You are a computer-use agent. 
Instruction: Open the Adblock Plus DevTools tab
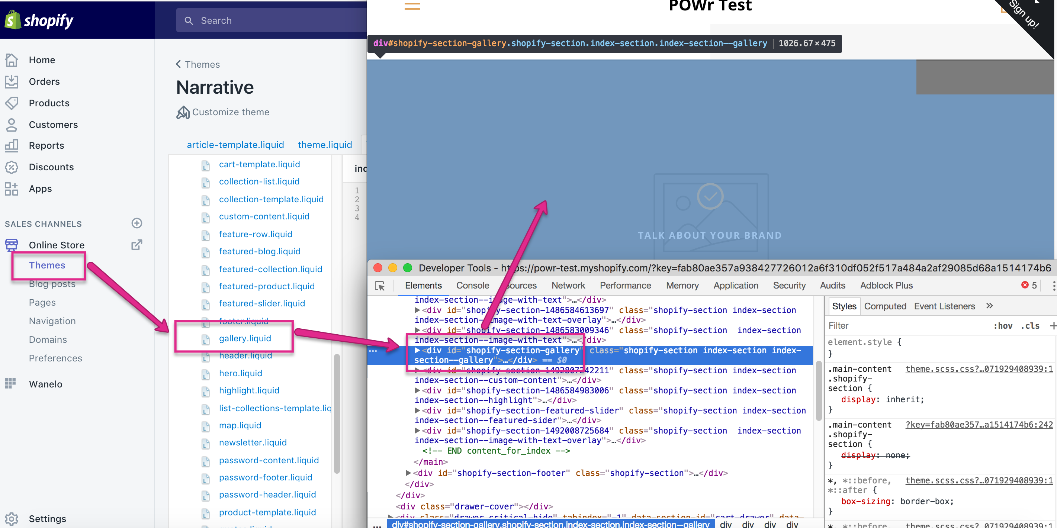click(x=886, y=286)
